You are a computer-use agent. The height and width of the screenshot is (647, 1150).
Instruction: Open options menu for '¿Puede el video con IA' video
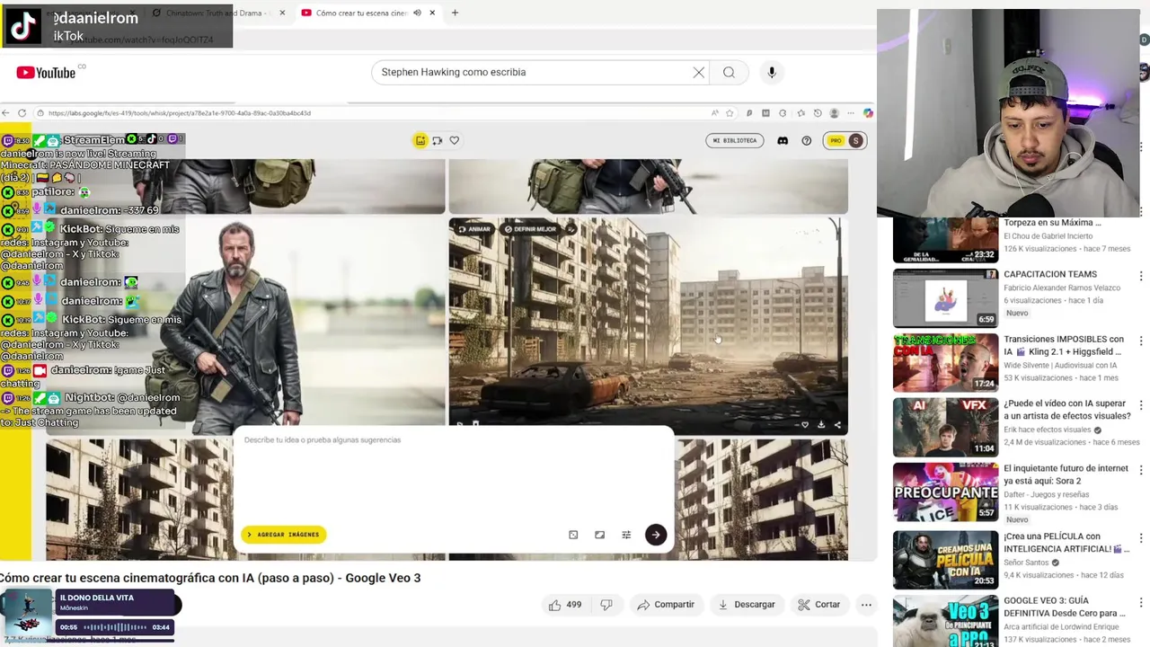coord(1141,405)
